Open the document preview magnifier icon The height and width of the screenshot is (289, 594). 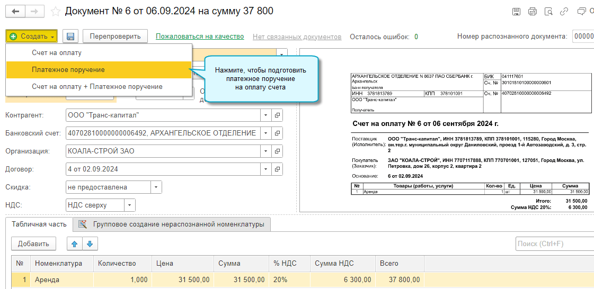point(549,11)
